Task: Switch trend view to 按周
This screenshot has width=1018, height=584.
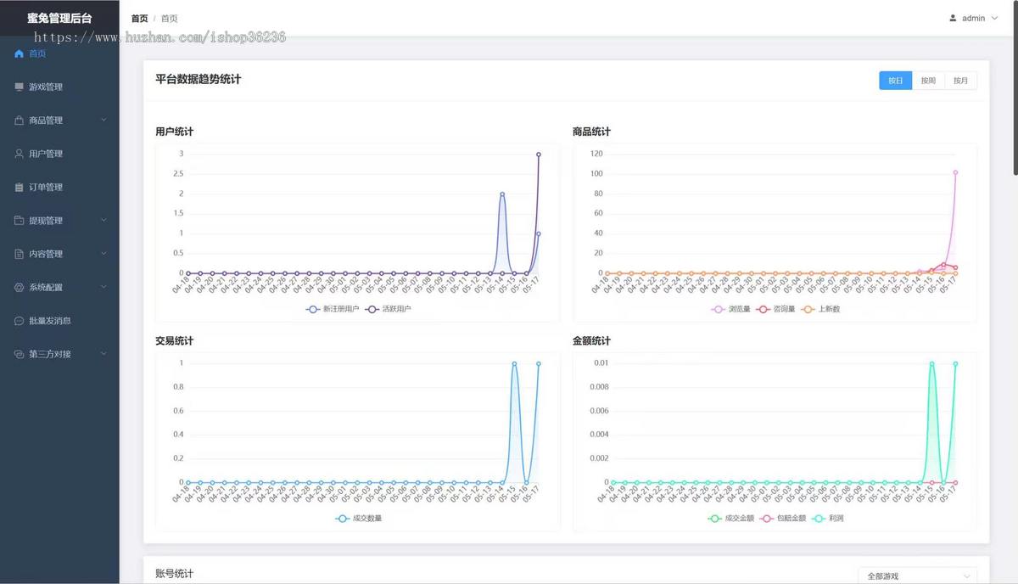Action: [928, 81]
